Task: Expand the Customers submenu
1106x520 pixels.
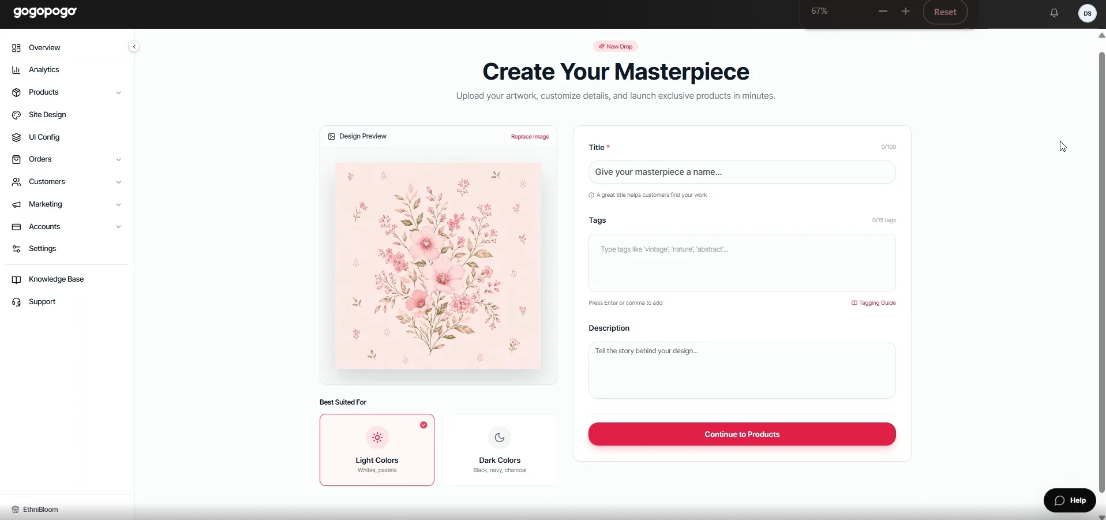Action: pyautogui.click(x=118, y=182)
